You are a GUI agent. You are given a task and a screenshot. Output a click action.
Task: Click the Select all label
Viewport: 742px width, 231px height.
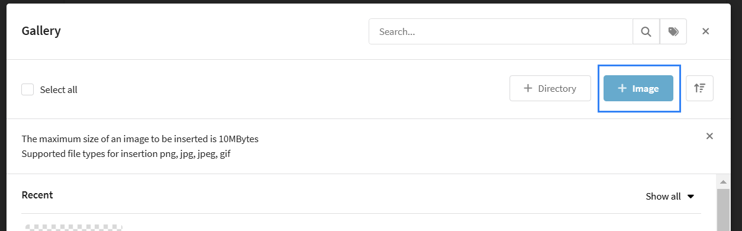coord(59,90)
